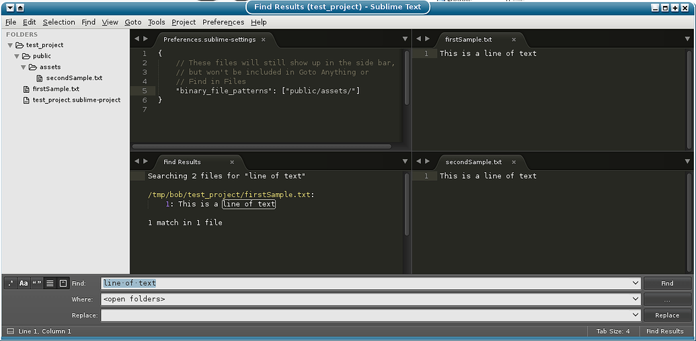Open tab list dropdown in secondSample.txt pane

[687, 161]
